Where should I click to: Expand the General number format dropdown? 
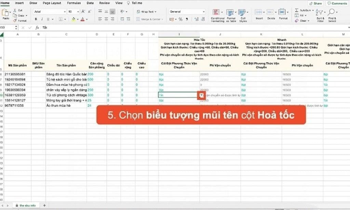[204, 12]
